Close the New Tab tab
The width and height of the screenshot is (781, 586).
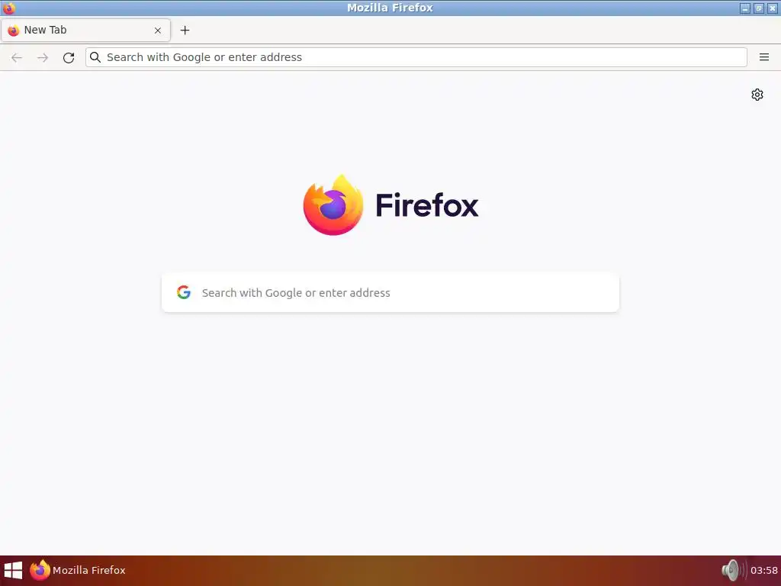click(158, 31)
